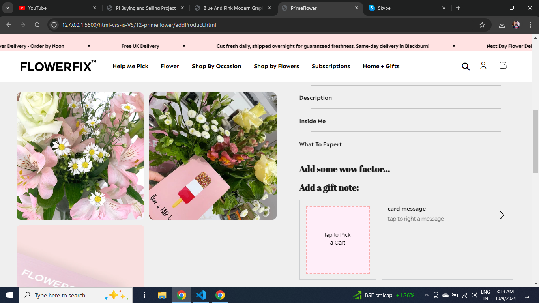
Task: Click the user account icon
Action: tap(483, 66)
